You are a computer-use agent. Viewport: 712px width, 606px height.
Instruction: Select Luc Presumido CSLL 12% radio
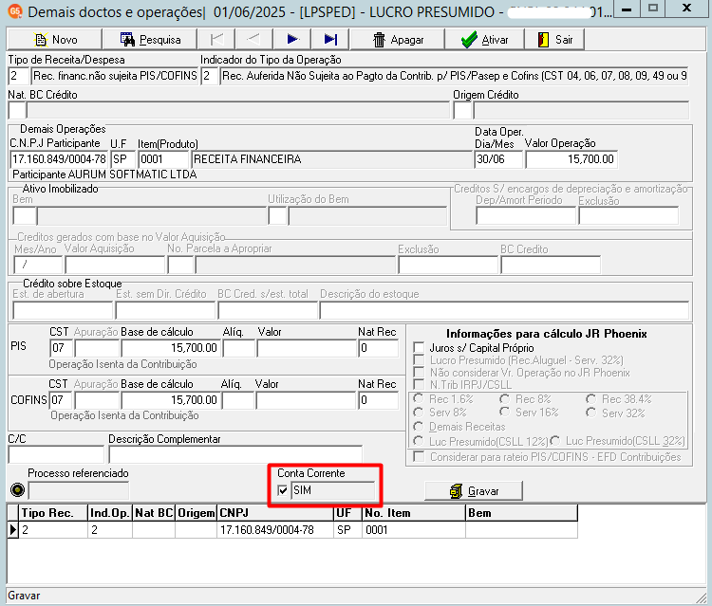coord(419,441)
